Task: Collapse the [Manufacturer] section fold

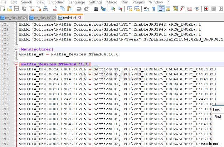Action: (x=16, y=49)
